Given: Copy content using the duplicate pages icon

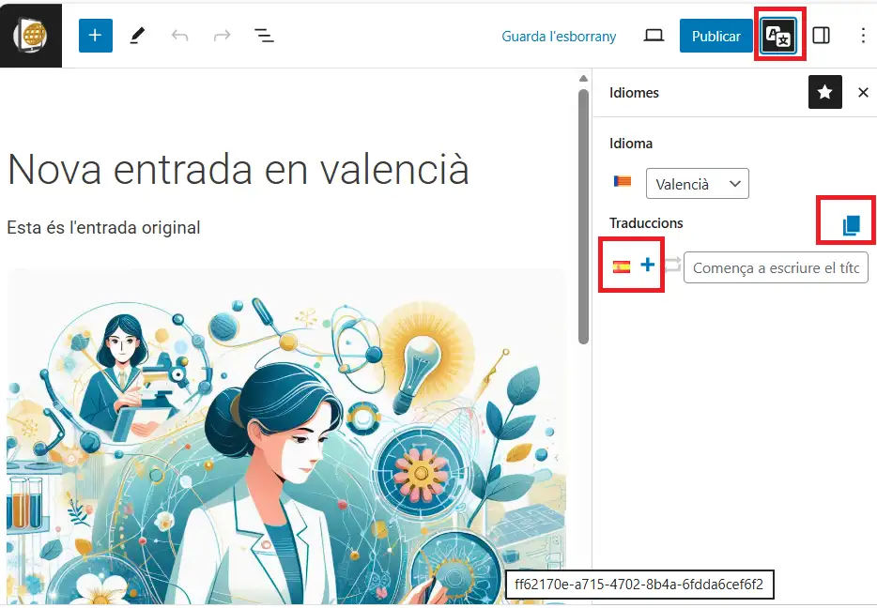Looking at the screenshot, I should 851,224.
